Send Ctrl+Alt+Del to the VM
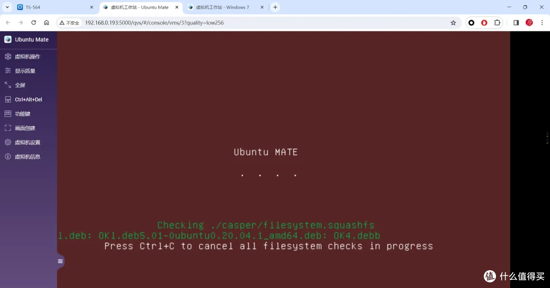The width and height of the screenshot is (550, 288). [x=28, y=100]
